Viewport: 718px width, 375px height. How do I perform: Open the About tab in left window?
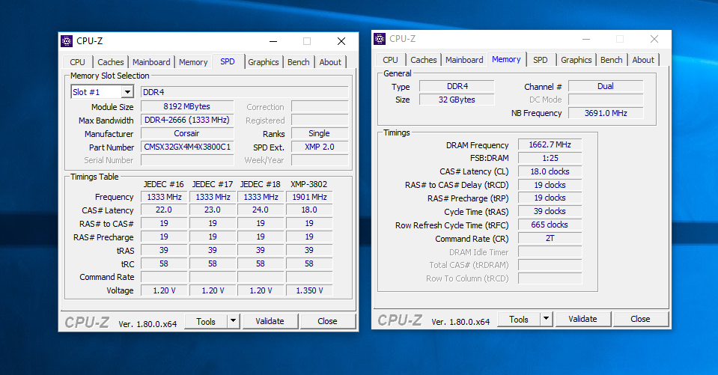point(330,62)
